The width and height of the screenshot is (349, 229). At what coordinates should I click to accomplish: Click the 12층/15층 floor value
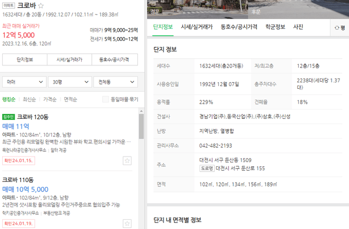pyautogui.click(x=308, y=66)
